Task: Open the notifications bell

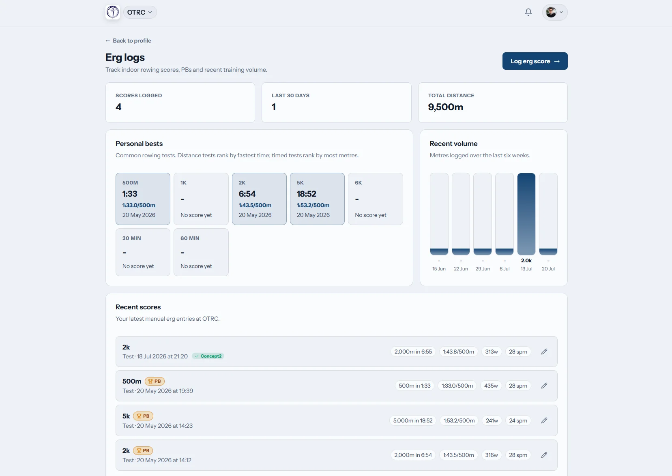Action: (528, 12)
